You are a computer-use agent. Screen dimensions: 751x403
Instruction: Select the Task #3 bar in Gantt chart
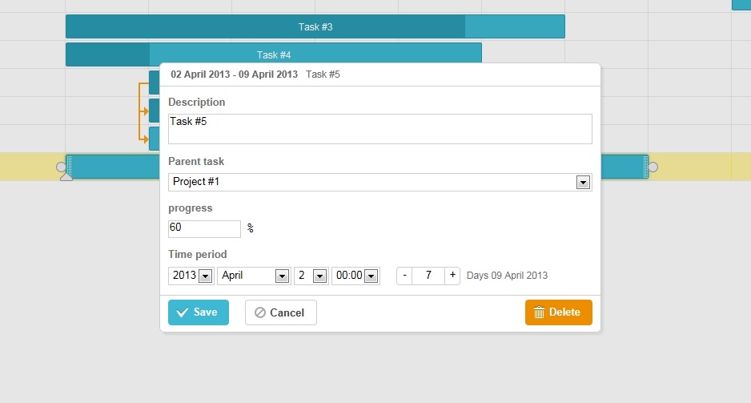[x=315, y=26]
